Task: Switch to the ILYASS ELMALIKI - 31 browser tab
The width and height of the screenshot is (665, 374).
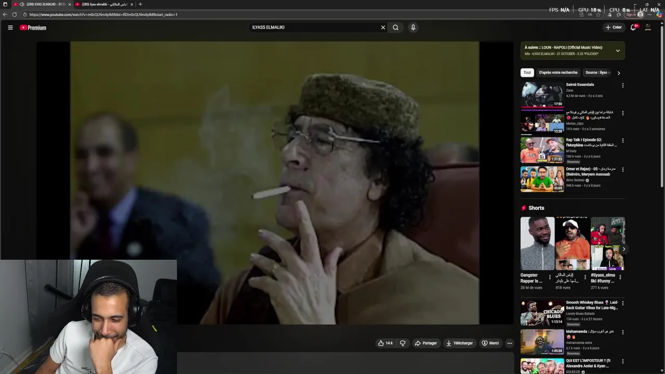Action: pyautogui.click(x=43, y=4)
